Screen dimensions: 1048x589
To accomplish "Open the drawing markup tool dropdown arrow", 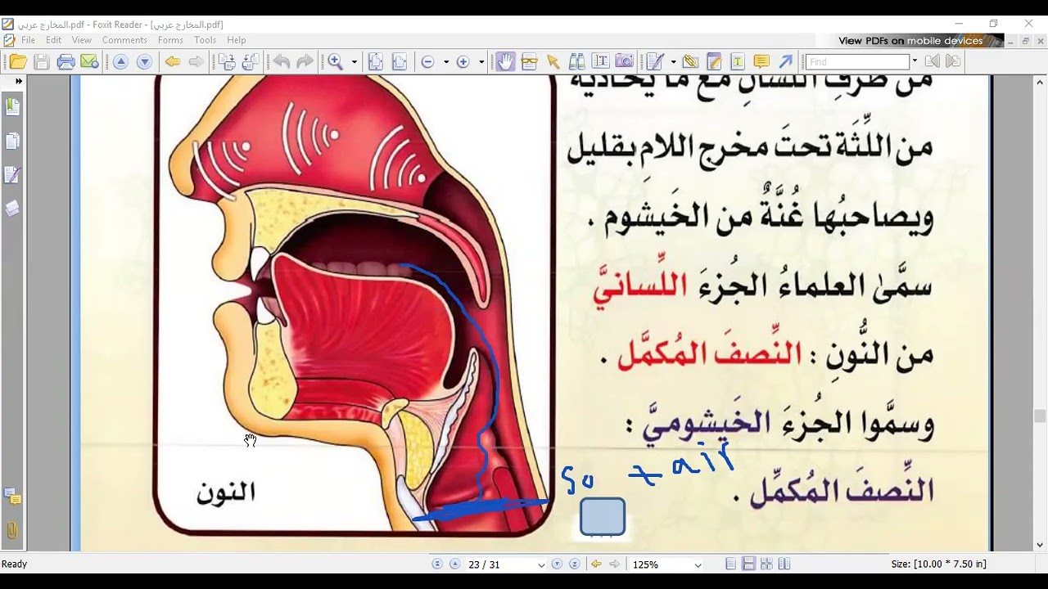I will (x=673, y=61).
